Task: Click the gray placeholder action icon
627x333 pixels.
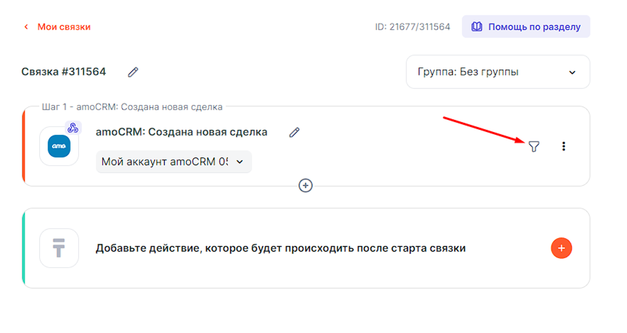Action: click(59, 248)
